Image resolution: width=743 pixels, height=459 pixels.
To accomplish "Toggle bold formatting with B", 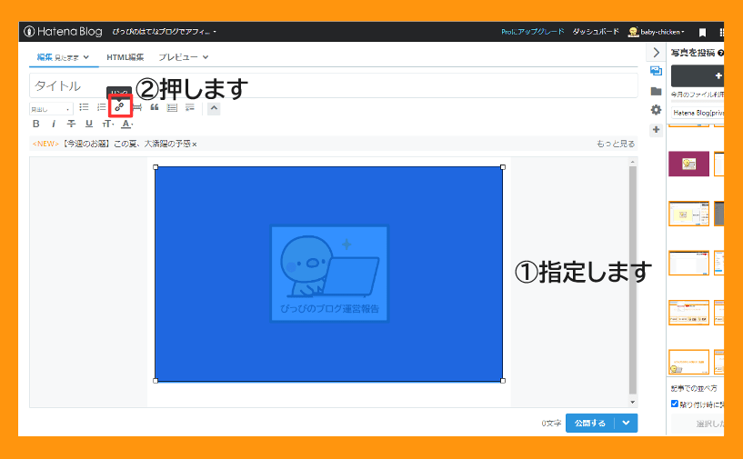I will tap(36, 125).
